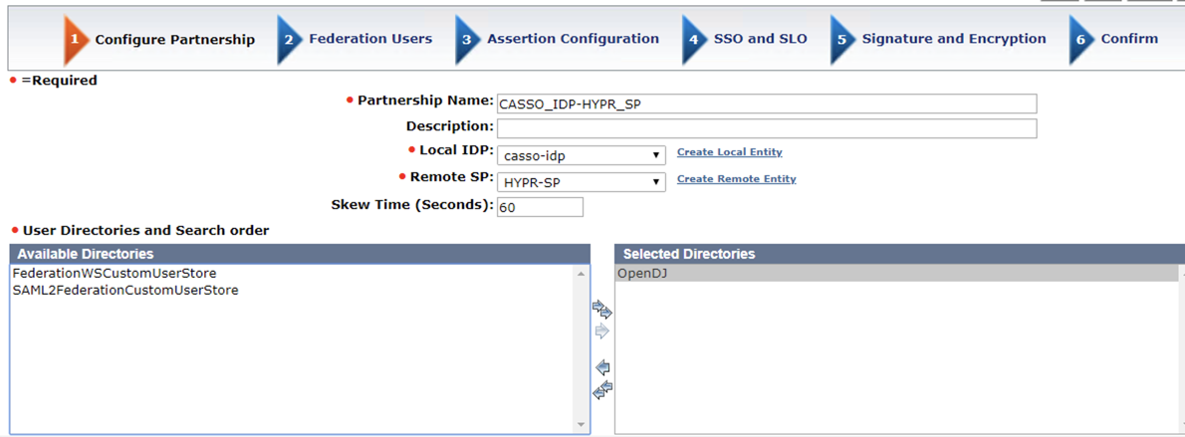This screenshot has width=1185, height=437.
Task: Open the Remote SP dropdown
Action: (582, 182)
